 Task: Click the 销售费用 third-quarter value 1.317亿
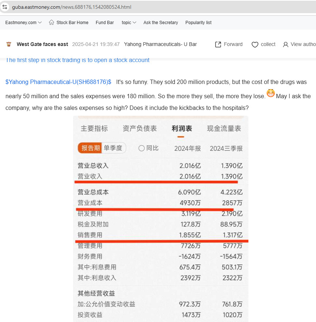[x=233, y=235]
